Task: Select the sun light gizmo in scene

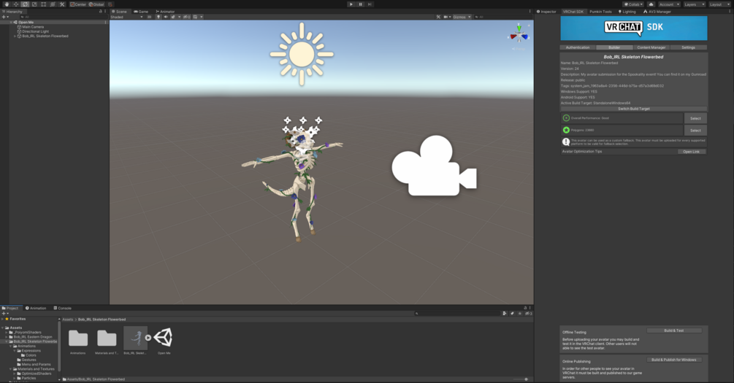Action: point(302,54)
